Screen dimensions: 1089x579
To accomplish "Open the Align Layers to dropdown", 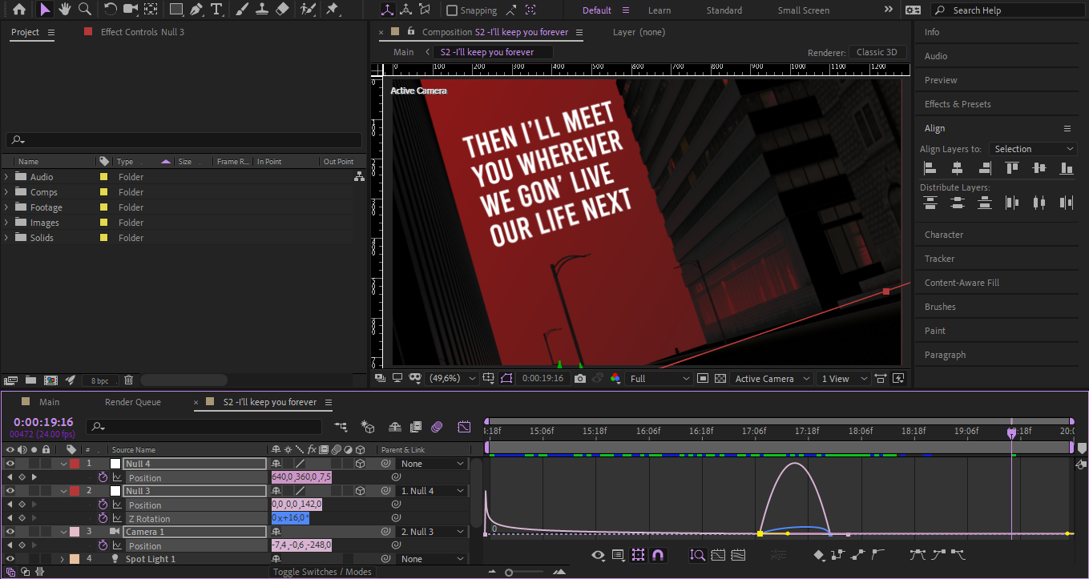I will (x=1033, y=149).
